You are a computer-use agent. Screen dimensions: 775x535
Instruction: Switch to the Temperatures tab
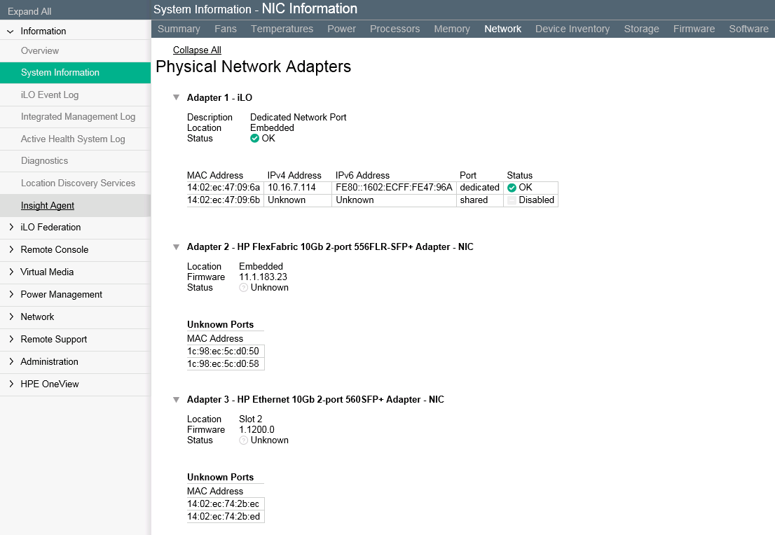point(282,29)
